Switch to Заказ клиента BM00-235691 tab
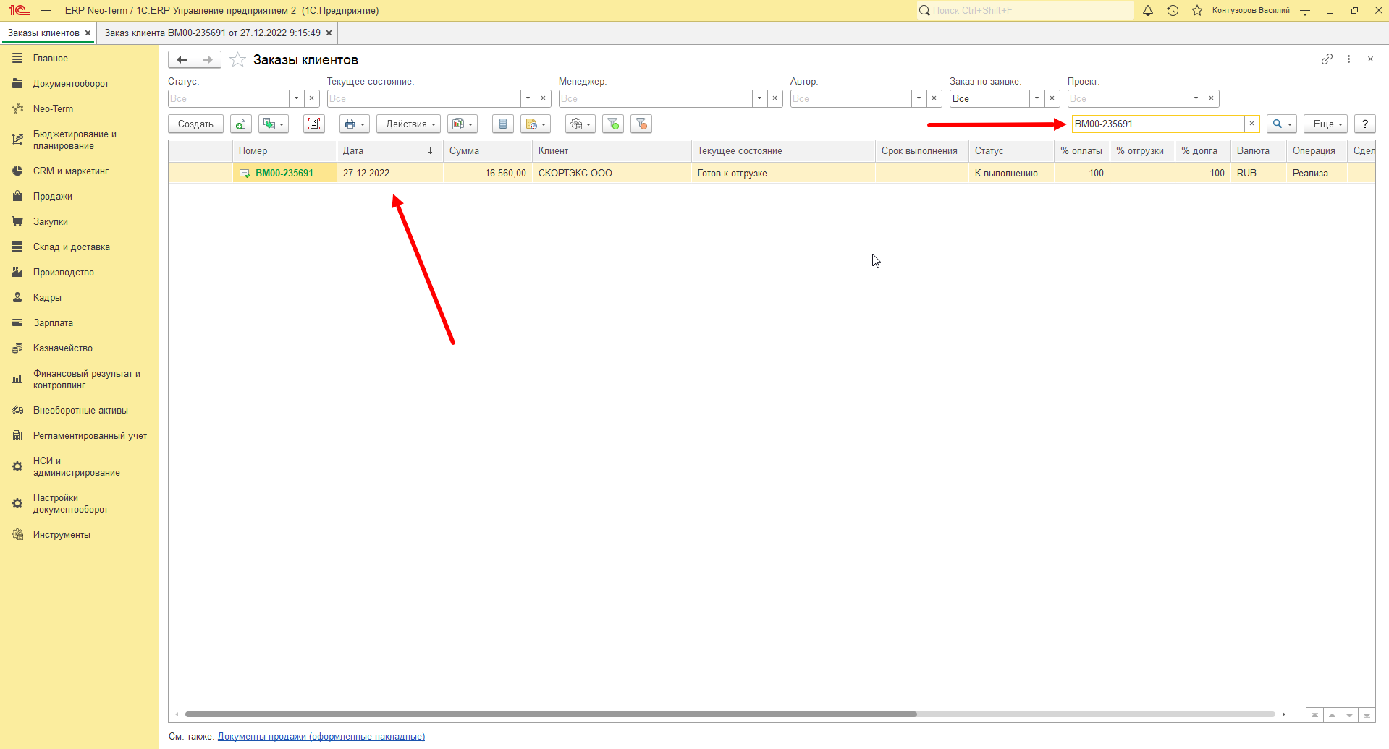 click(212, 33)
